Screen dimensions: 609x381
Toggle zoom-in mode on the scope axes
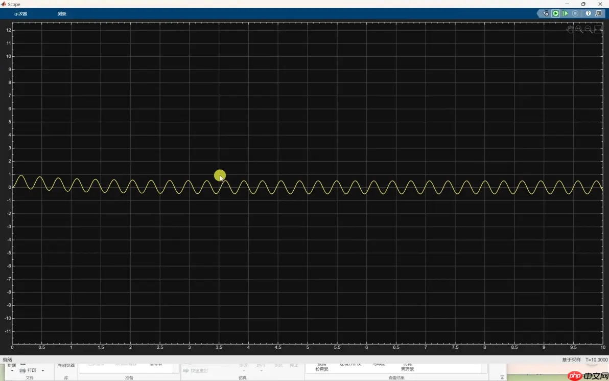(579, 29)
